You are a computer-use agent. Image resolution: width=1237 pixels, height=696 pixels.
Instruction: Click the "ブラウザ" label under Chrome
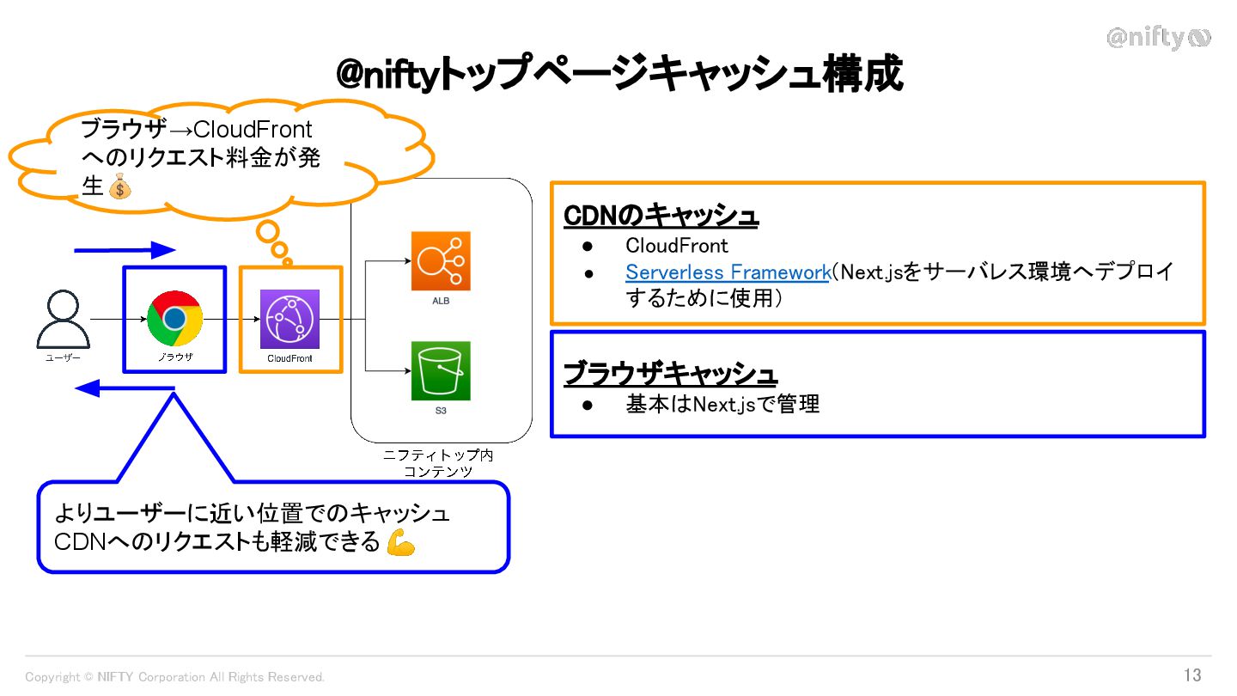(x=175, y=357)
